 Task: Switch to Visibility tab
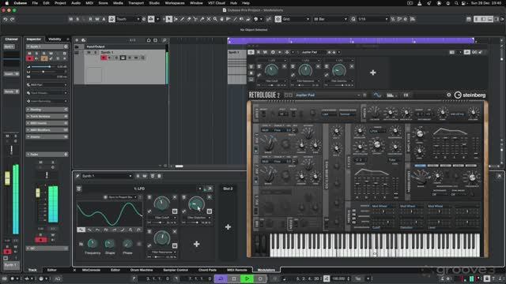tap(55, 39)
